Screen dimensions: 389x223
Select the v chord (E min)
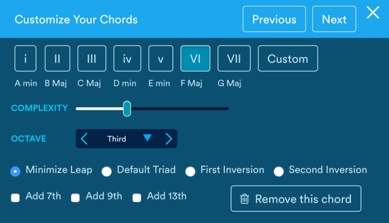(161, 59)
